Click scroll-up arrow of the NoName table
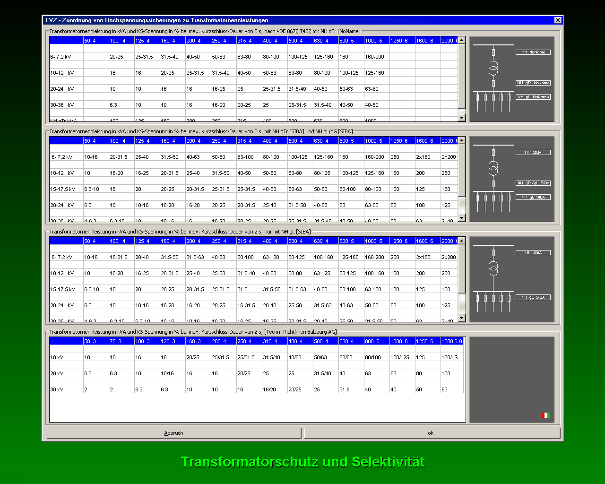 point(462,40)
